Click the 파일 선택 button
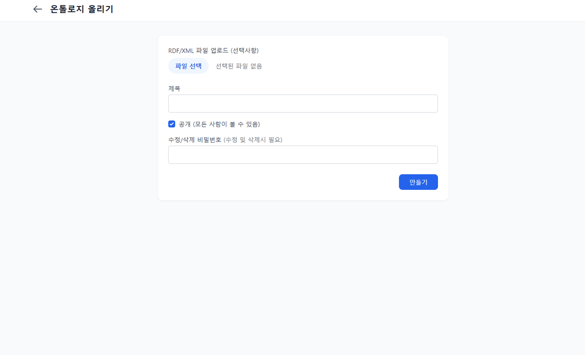 point(188,66)
